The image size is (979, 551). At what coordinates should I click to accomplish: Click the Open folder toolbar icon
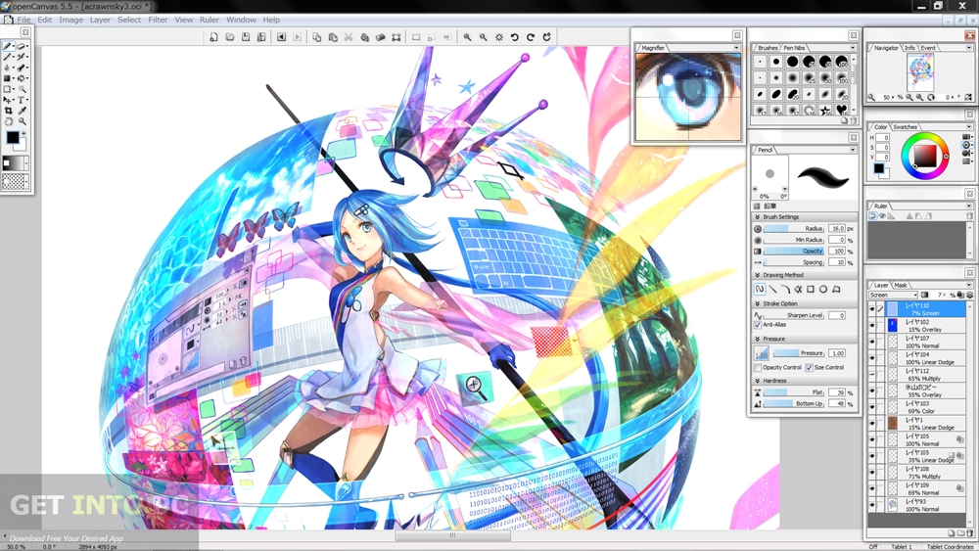(230, 37)
